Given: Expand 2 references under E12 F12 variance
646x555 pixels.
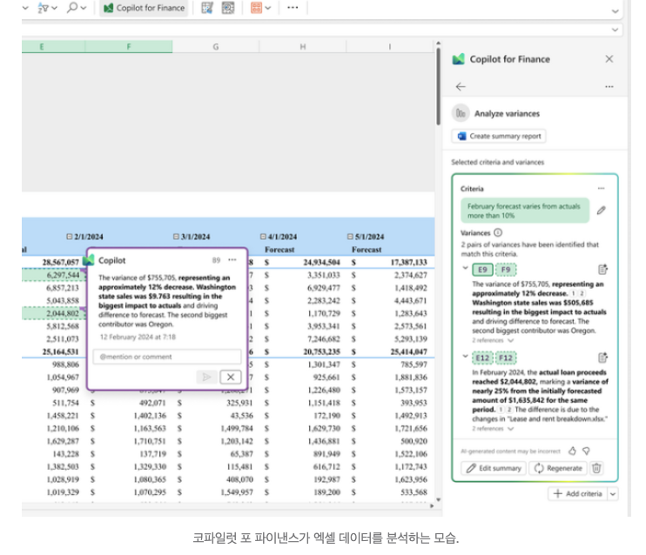Looking at the screenshot, I should (493, 429).
